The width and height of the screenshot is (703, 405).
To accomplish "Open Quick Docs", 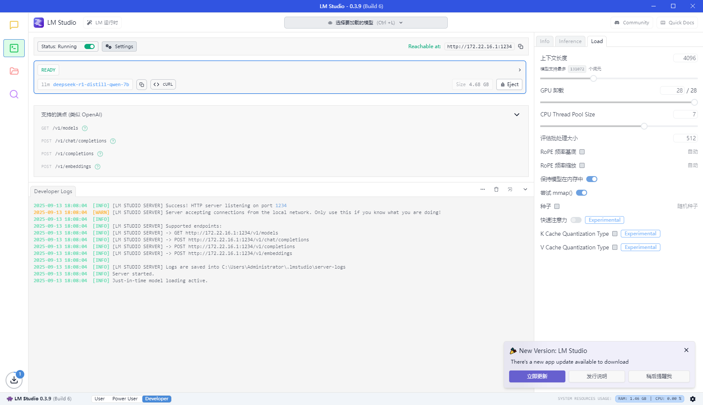I will click(x=677, y=23).
